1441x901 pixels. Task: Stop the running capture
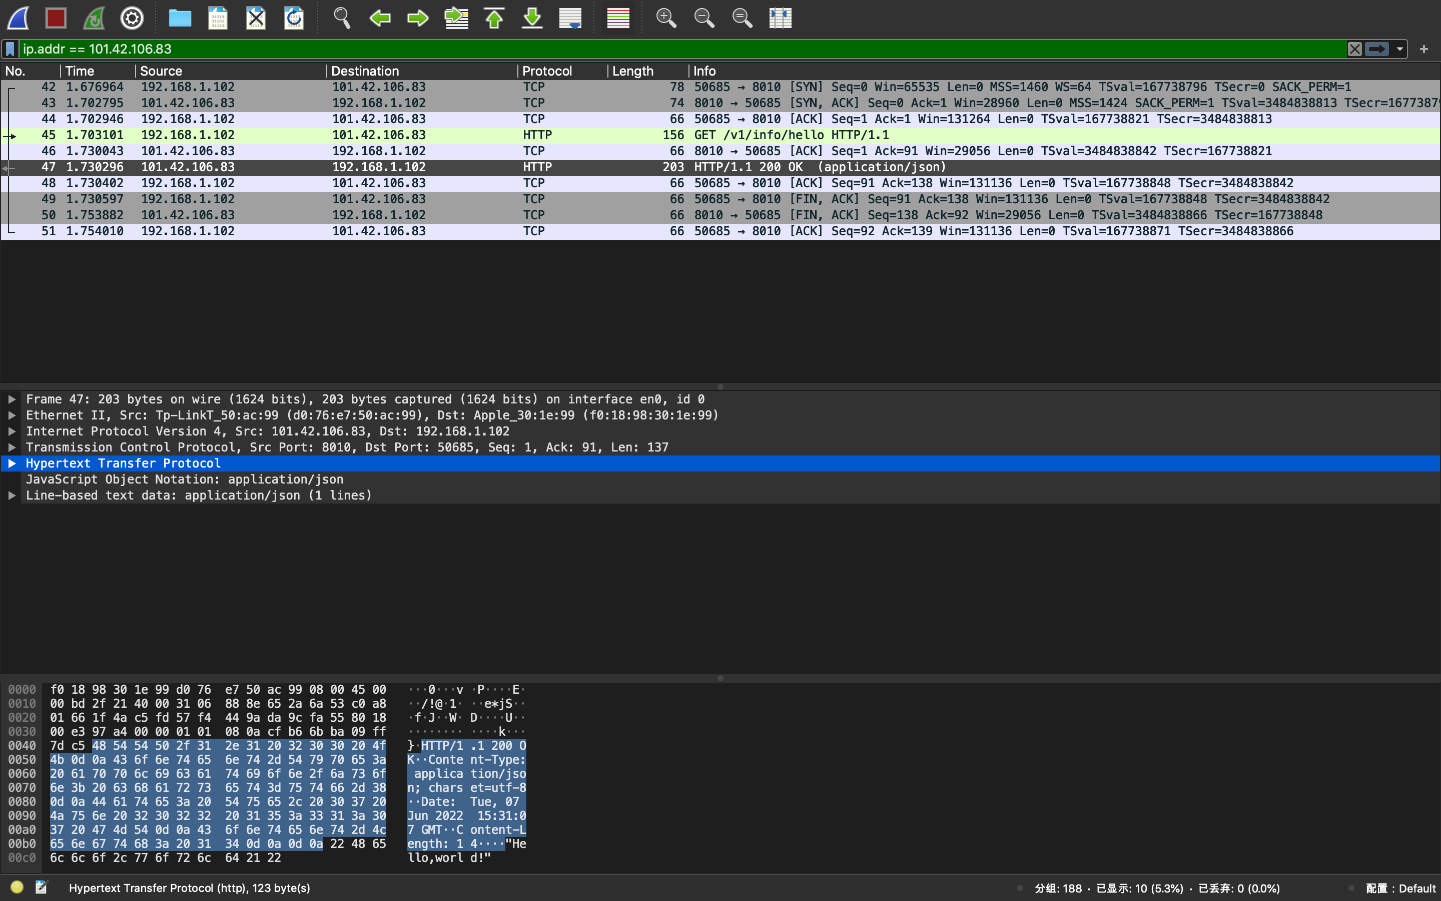[x=56, y=18]
